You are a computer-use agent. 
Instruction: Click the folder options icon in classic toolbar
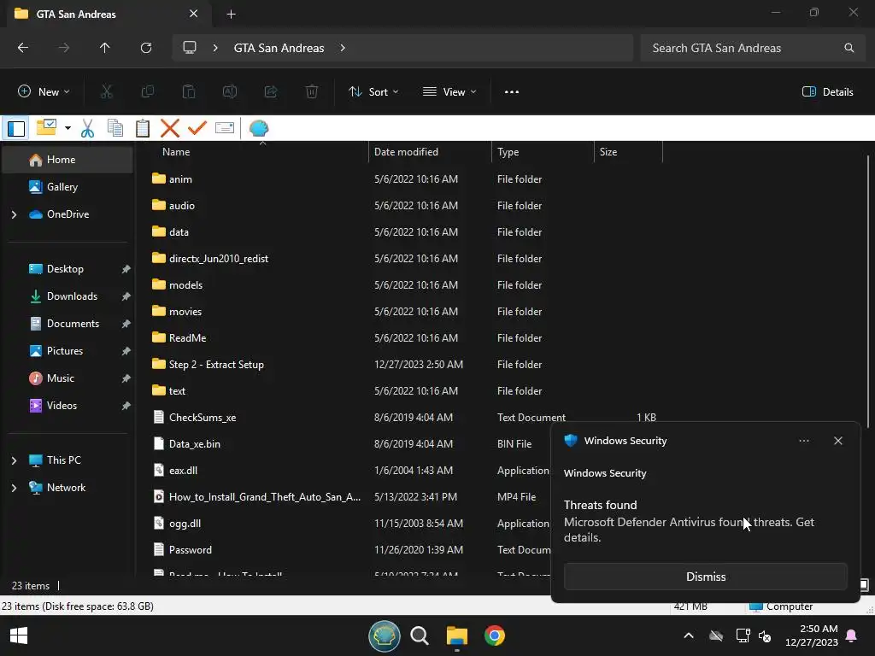click(46, 128)
